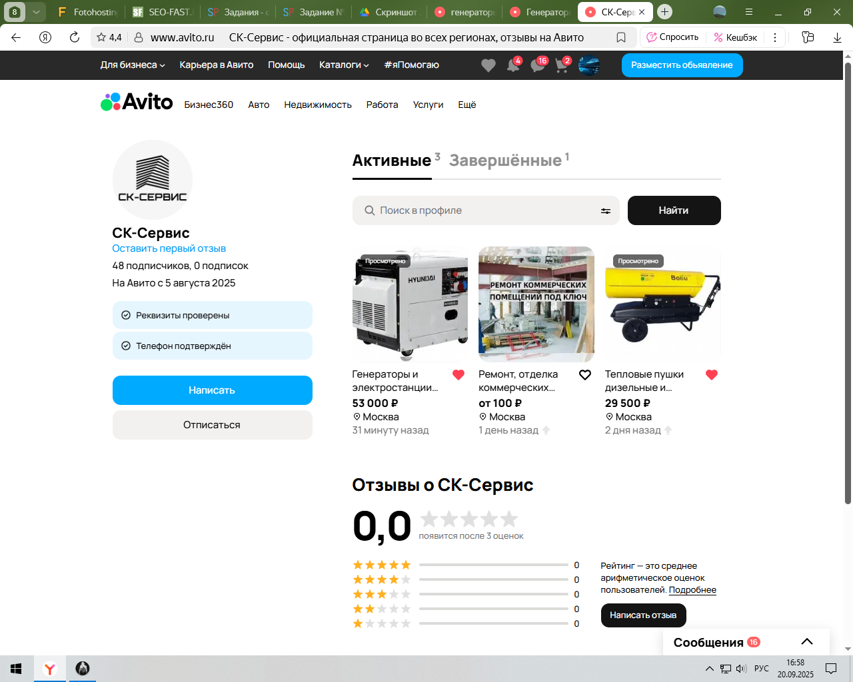The height and width of the screenshot is (682, 853).
Task: Expand Каталоги dropdown menu
Action: click(x=344, y=65)
